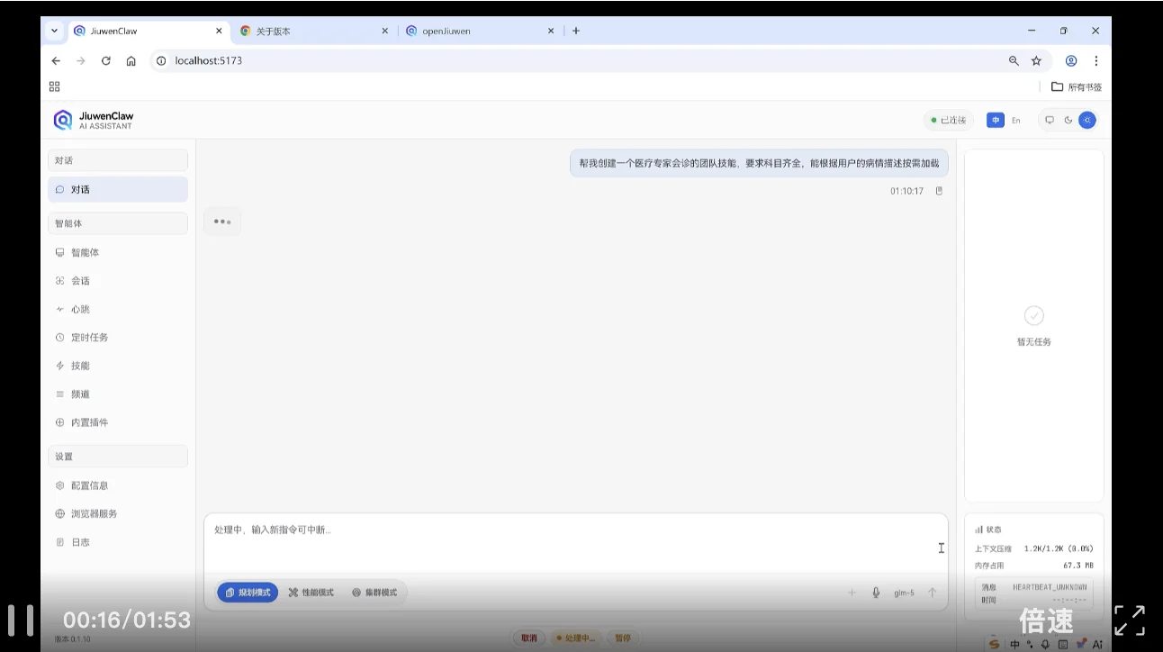Open the 技能 (skills) section

pos(80,365)
